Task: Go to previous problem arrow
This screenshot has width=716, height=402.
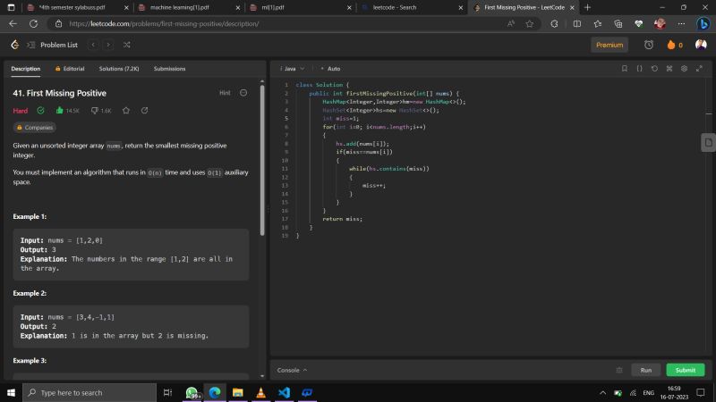Action: [93, 45]
